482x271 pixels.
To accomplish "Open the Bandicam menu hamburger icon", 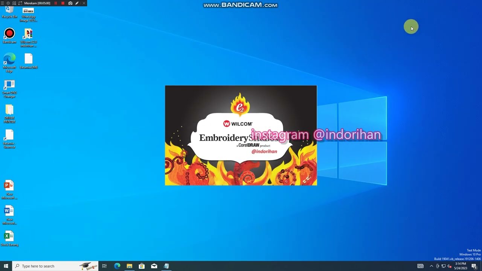I will tap(2, 3).
